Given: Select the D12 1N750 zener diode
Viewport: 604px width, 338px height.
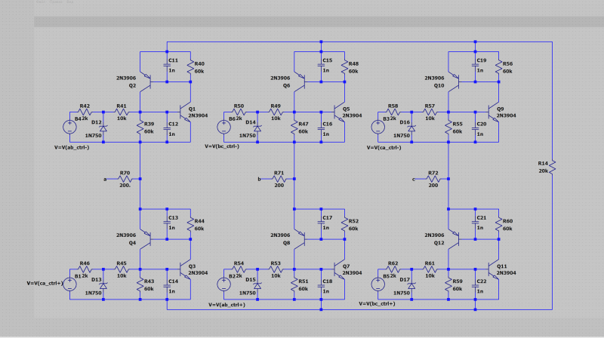Looking at the screenshot, I should pos(103,126).
